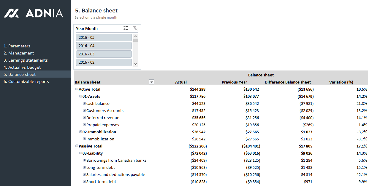Collapse the Passive Total group
The height and width of the screenshot is (186, 369).
[x=77, y=146]
